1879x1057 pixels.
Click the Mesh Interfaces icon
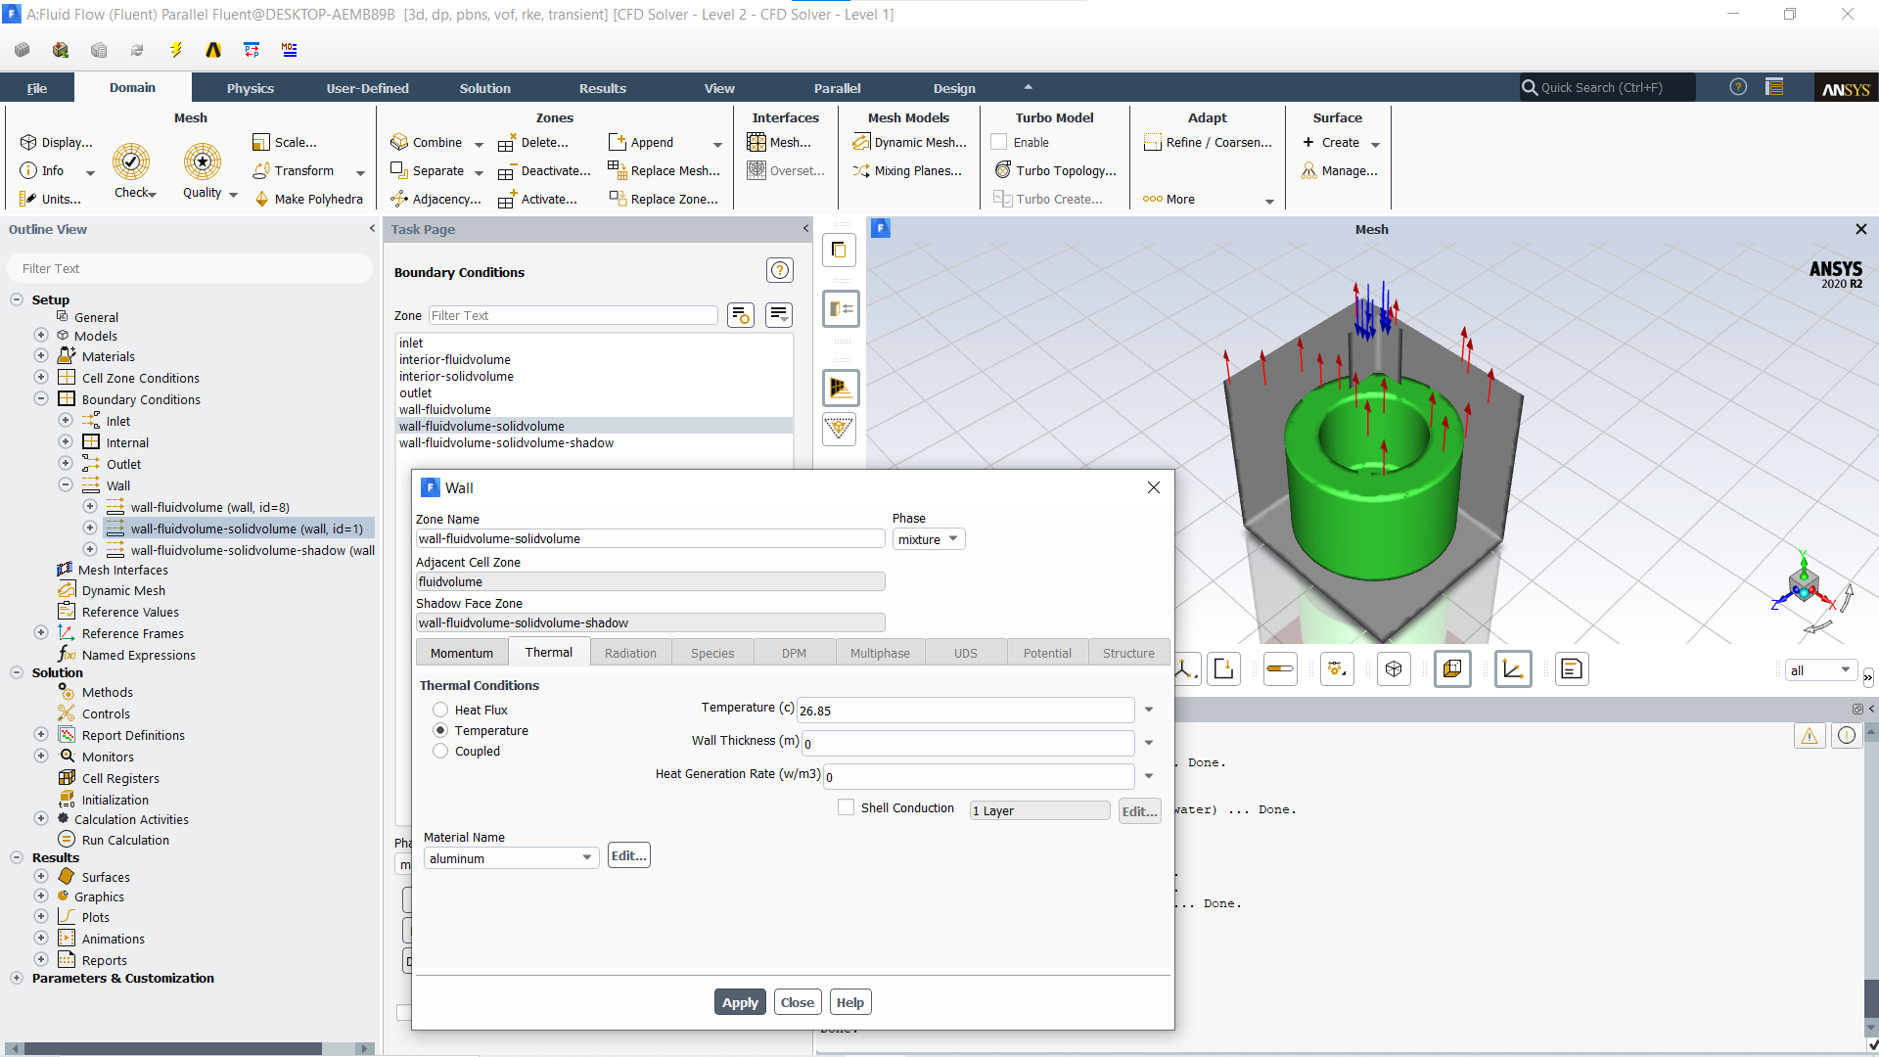65,570
